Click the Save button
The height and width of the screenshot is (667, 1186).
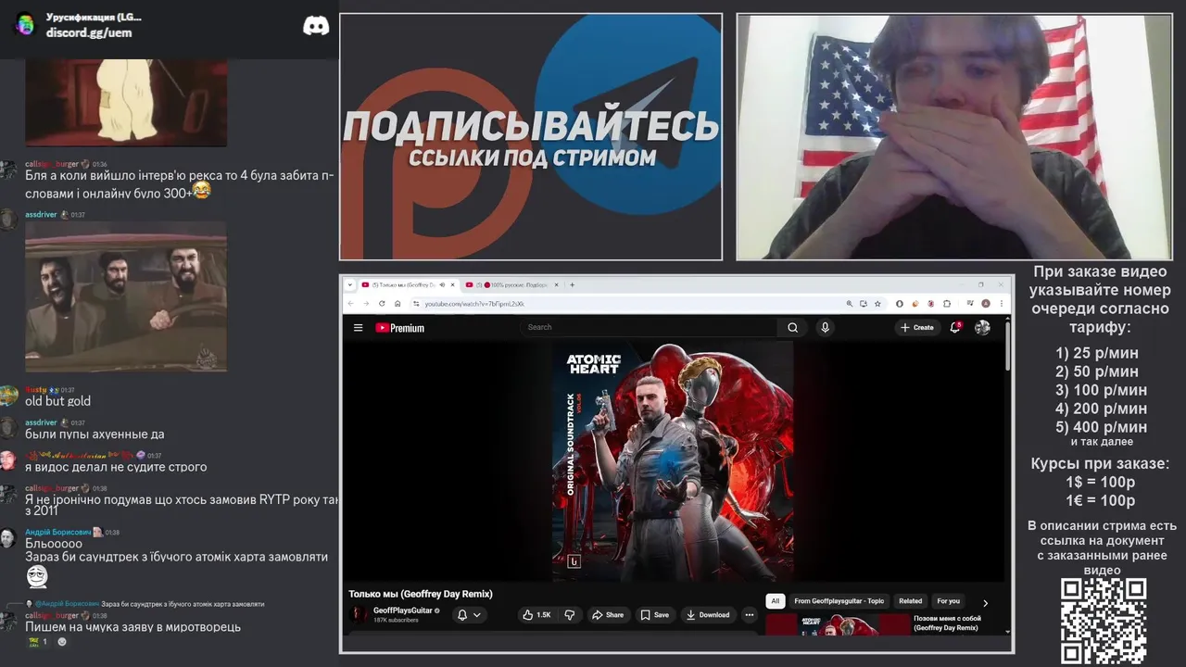click(x=655, y=615)
